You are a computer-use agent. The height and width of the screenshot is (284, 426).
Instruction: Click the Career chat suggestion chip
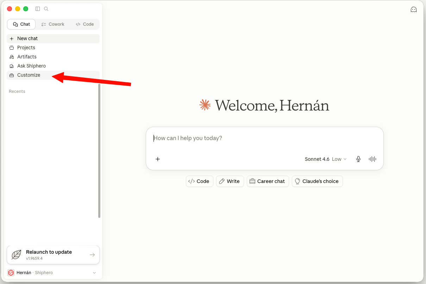pos(268,181)
